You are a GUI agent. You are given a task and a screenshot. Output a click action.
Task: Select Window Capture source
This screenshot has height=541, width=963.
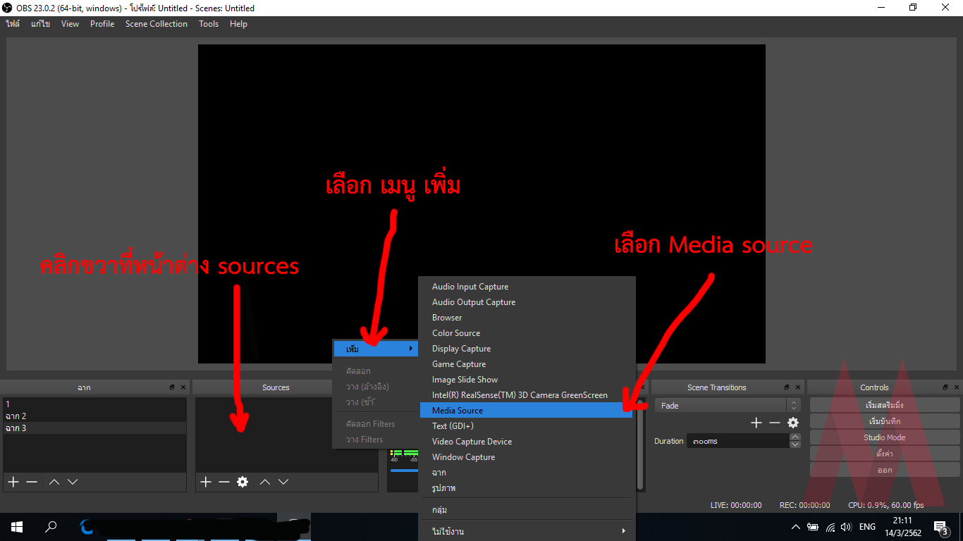click(x=526, y=457)
